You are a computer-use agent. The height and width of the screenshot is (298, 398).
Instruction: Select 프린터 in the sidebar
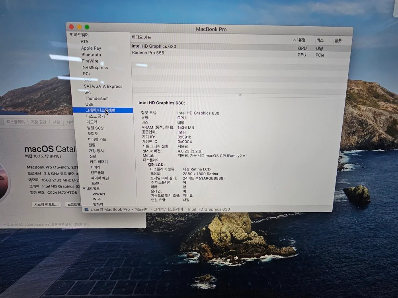(96, 183)
